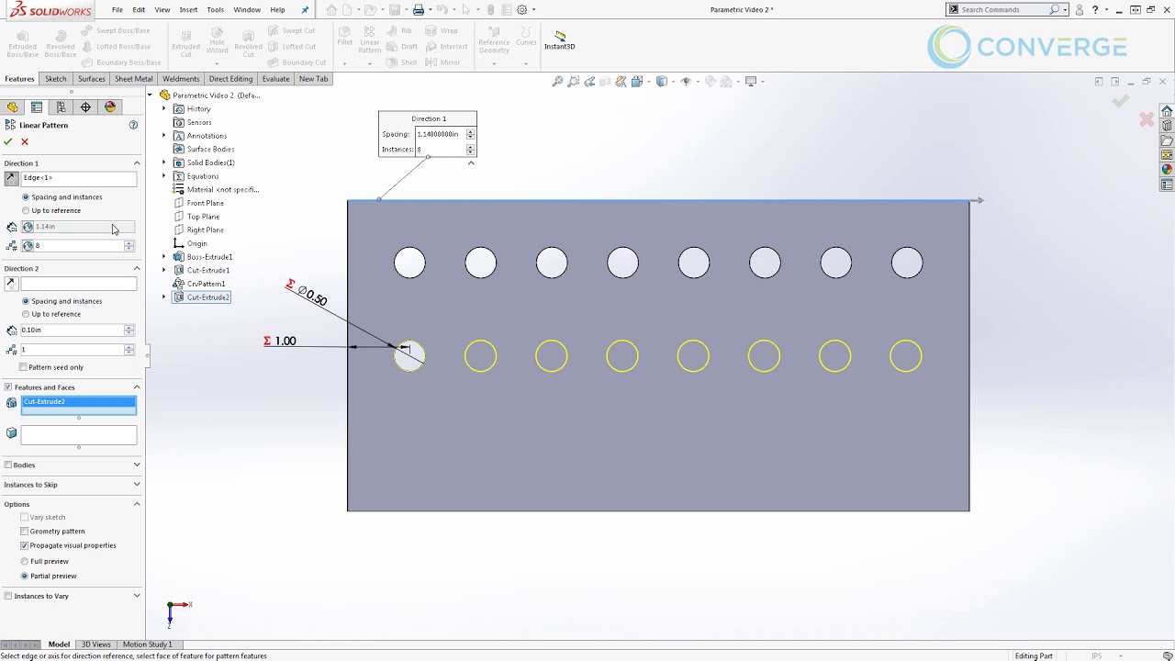Select Direction 1 Up to reference radio

(26, 211)
